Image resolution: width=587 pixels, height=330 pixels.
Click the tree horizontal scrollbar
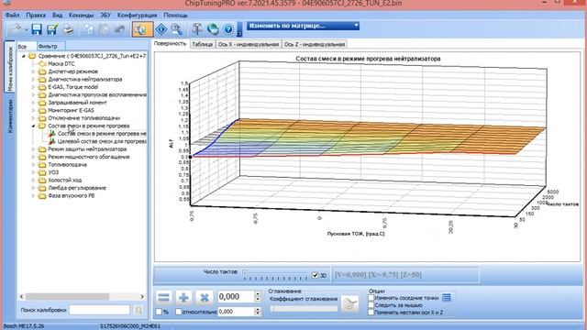pyautogui.click(x=82, y=297)
